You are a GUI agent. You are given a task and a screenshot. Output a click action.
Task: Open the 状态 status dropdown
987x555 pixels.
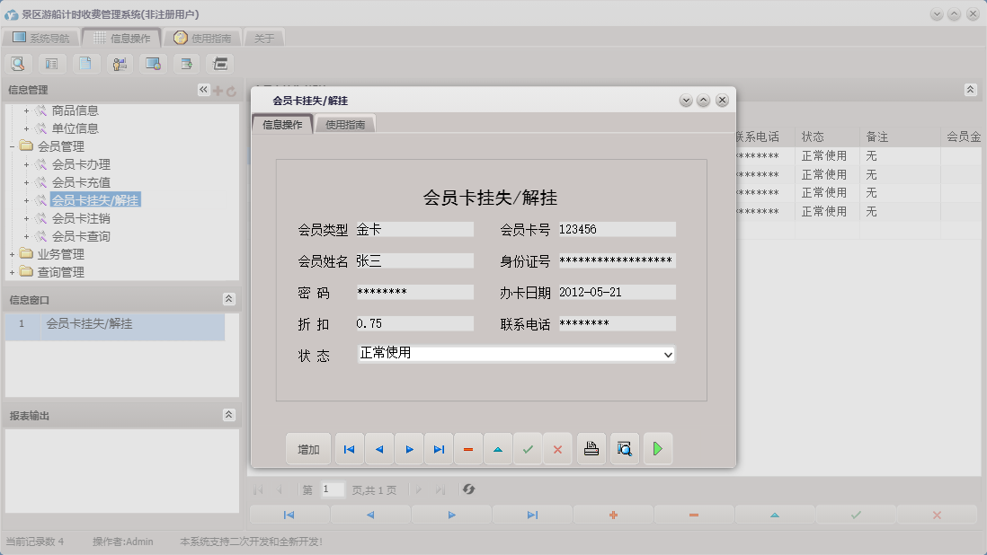pos(667,355)
